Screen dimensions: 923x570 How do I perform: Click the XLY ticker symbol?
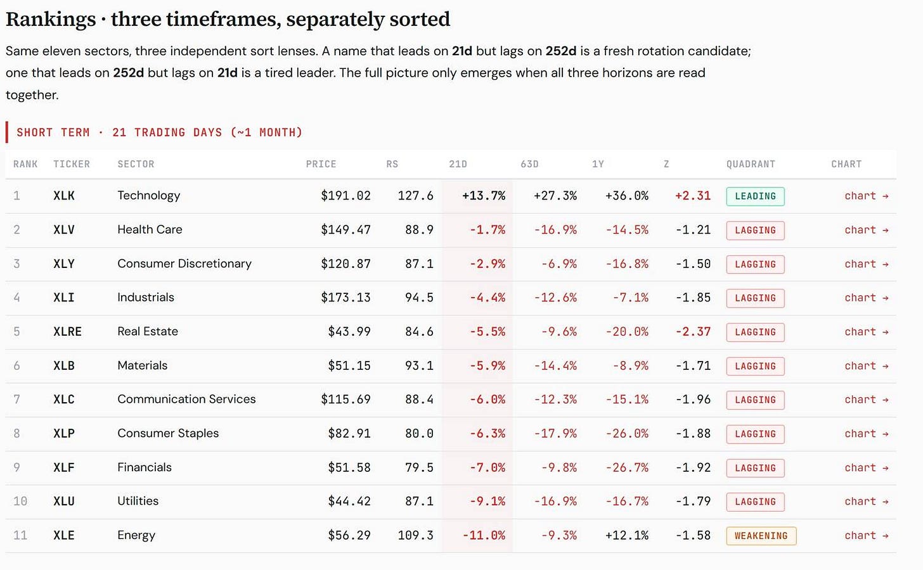[x=64, y=264]
